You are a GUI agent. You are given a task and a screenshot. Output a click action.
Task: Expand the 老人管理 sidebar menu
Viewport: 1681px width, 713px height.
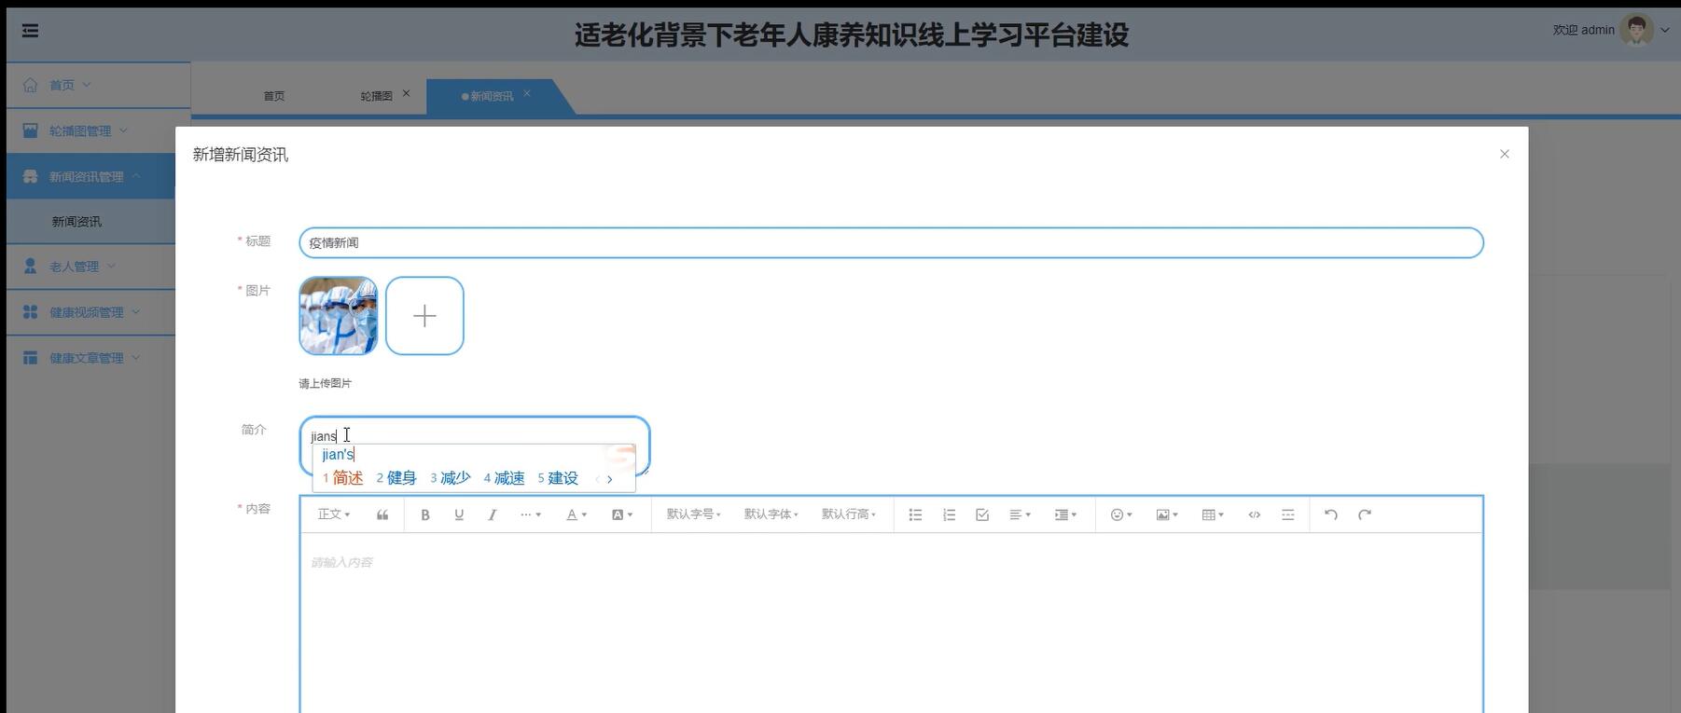(x=90, y=267)
